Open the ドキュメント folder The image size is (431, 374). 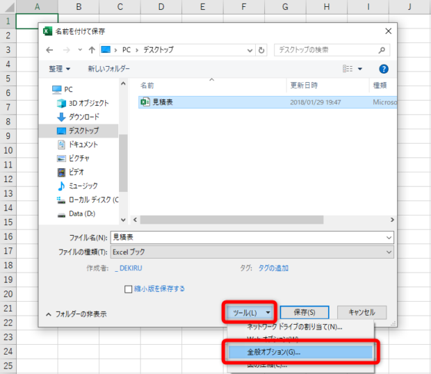click(78, 145)
